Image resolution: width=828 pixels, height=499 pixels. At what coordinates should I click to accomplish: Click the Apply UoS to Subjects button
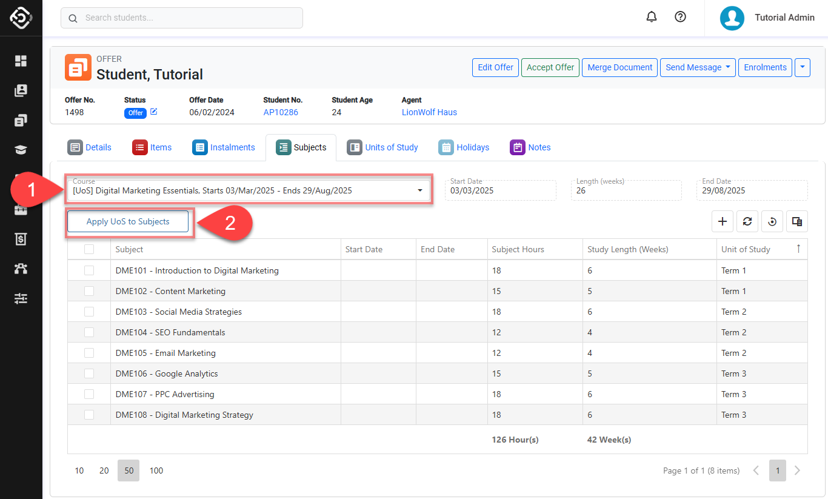click(x=128, y=221)
